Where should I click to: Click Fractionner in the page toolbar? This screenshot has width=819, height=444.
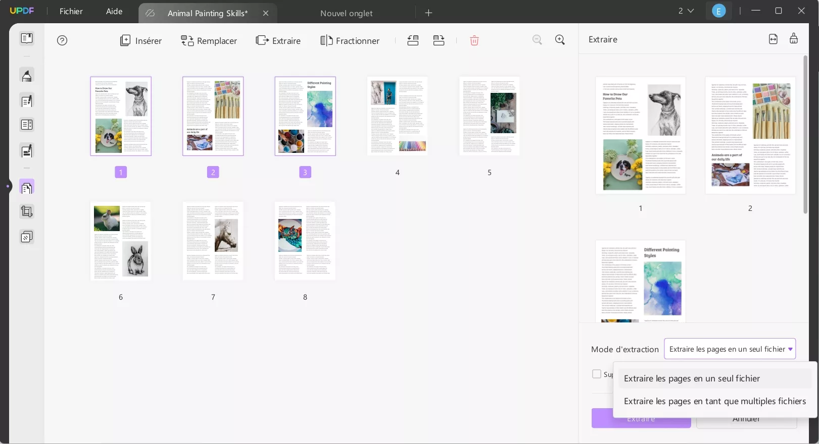350,41
